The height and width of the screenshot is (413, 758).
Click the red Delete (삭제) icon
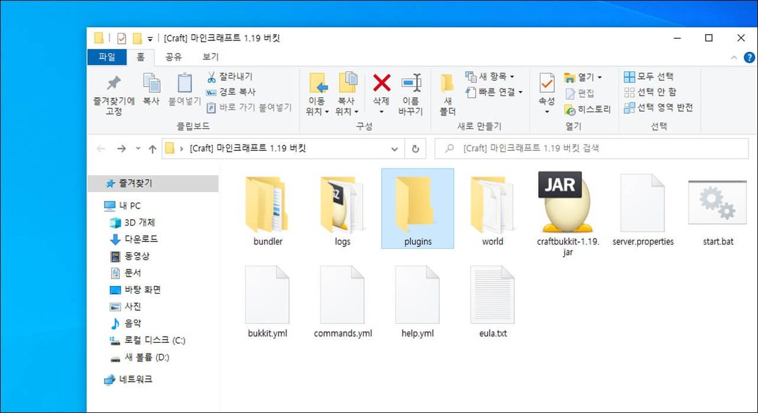[x=382, y=82]
